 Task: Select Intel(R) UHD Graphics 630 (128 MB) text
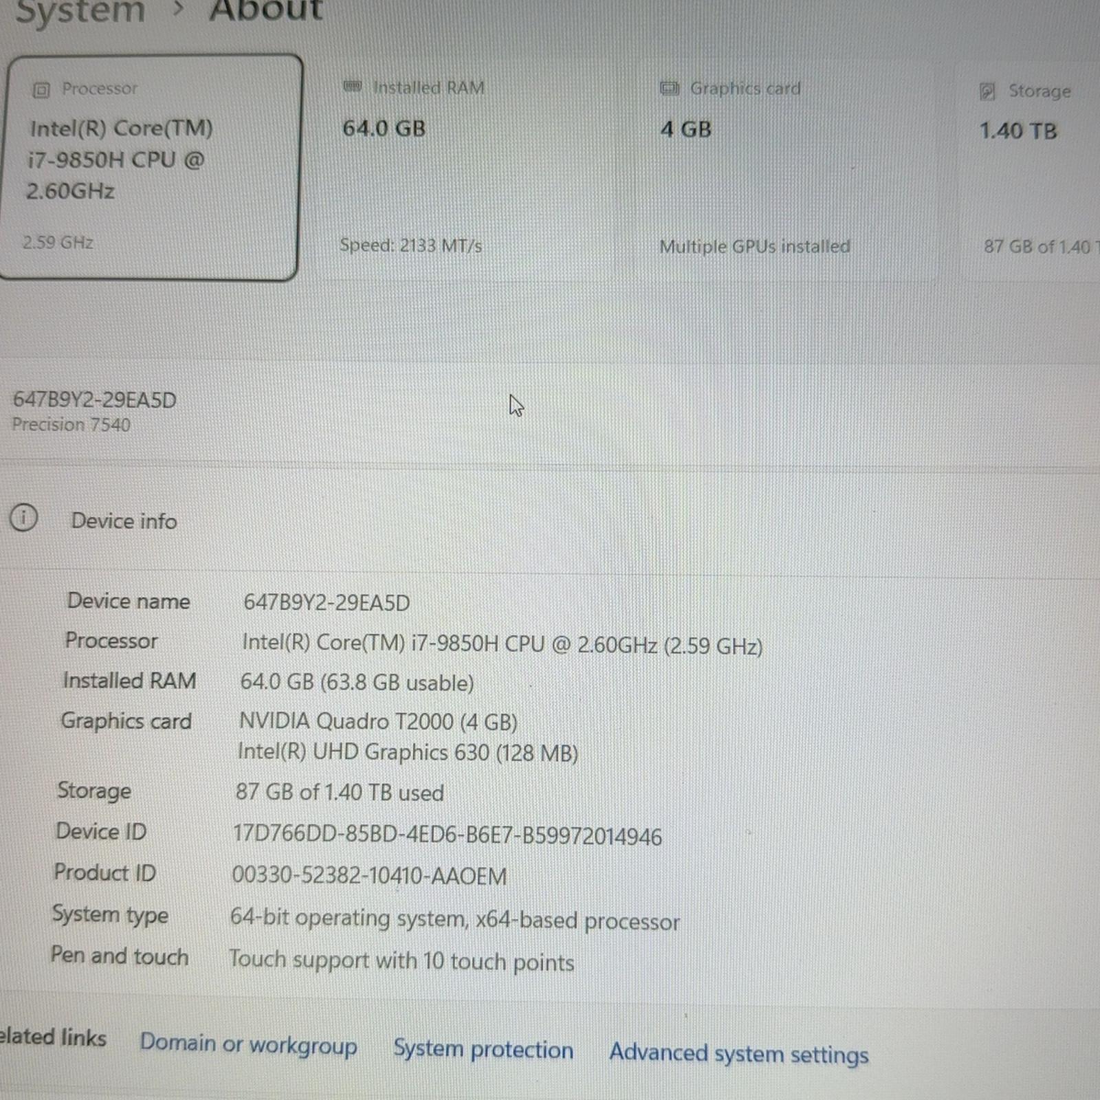[408, 752]
